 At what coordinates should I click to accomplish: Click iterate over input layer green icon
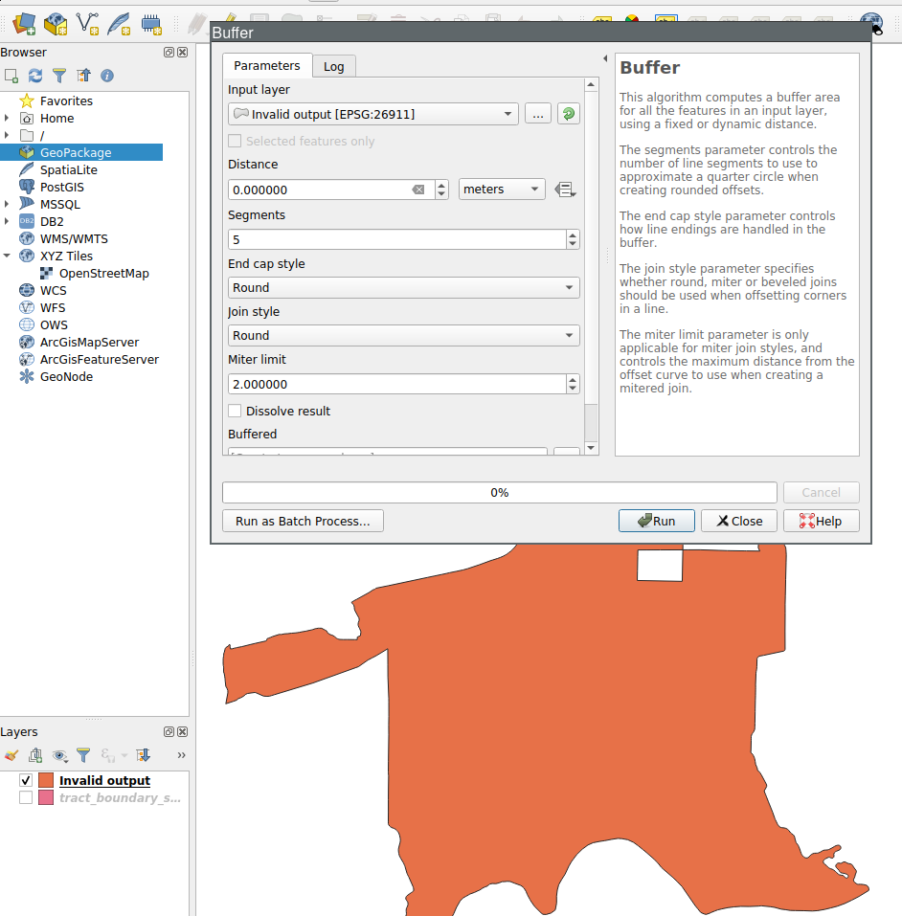[x=569, y=114]
